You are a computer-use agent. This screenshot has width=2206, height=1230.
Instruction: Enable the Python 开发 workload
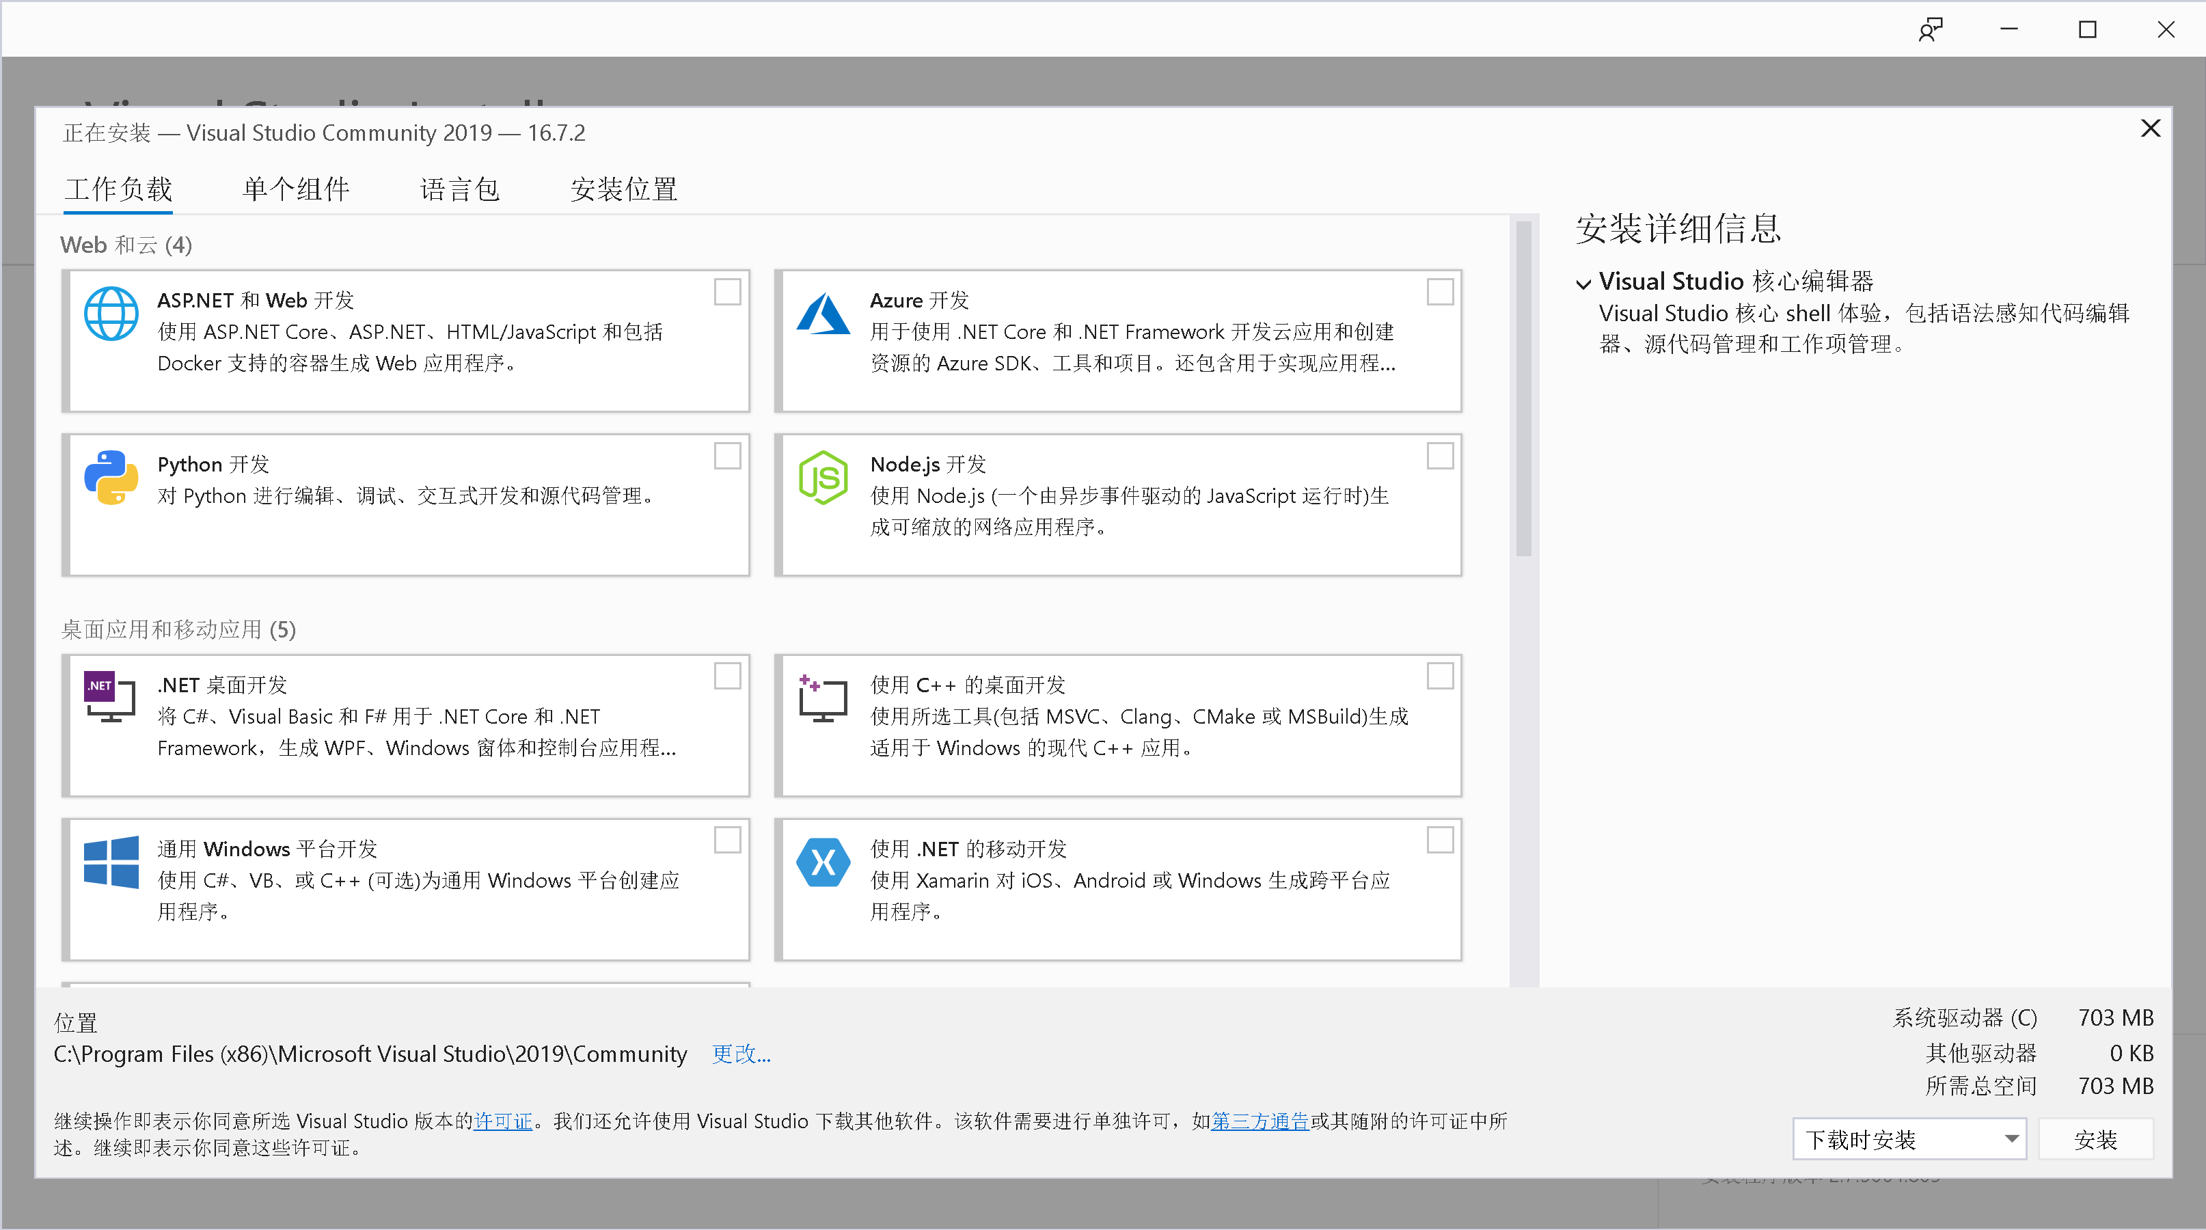[x=727, y=456]
